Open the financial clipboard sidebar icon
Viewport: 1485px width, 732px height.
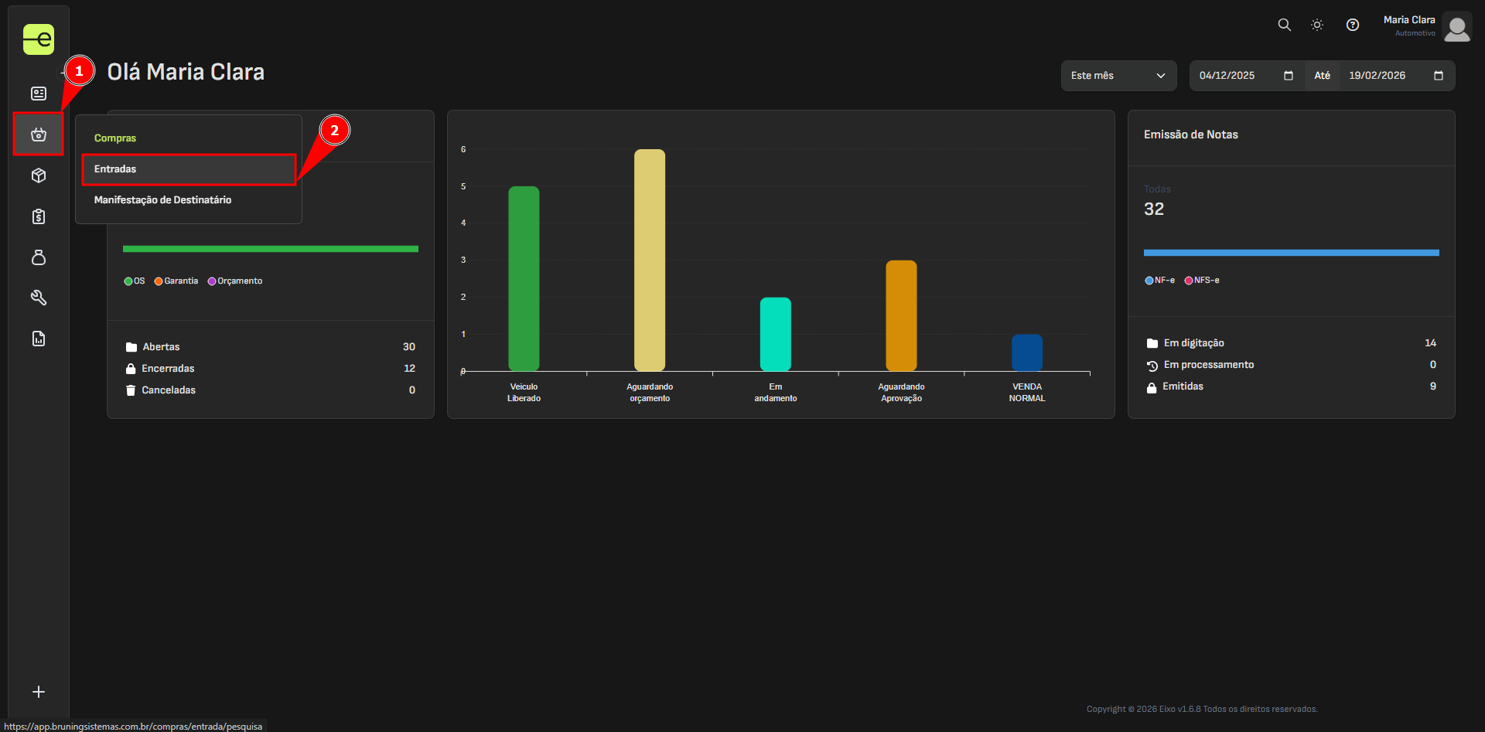coord(39,216)
